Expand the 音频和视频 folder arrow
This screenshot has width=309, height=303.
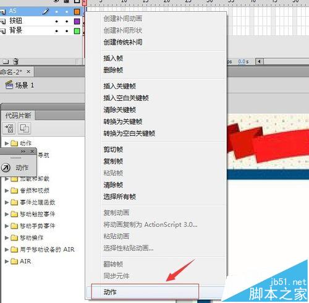[x=7, y=190]
